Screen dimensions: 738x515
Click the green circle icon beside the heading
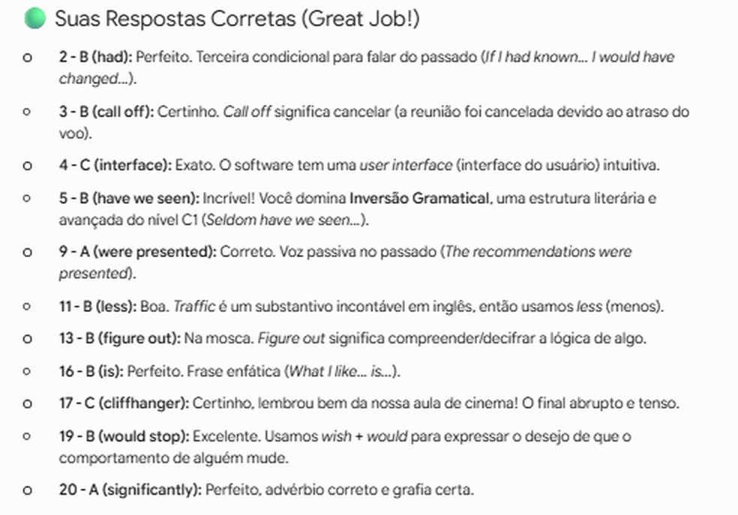tap(34, 18)
